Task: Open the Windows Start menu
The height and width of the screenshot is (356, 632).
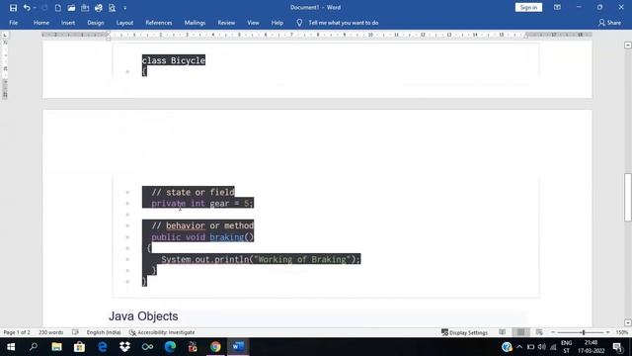Action: pos(11,347)
